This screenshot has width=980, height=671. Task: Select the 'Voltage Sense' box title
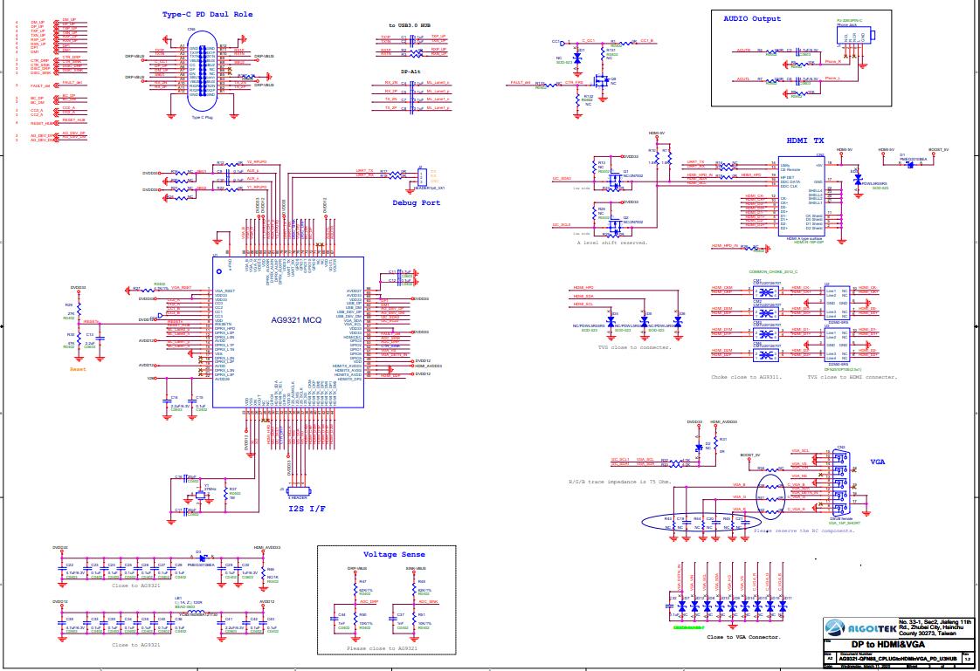coord(394,554)
